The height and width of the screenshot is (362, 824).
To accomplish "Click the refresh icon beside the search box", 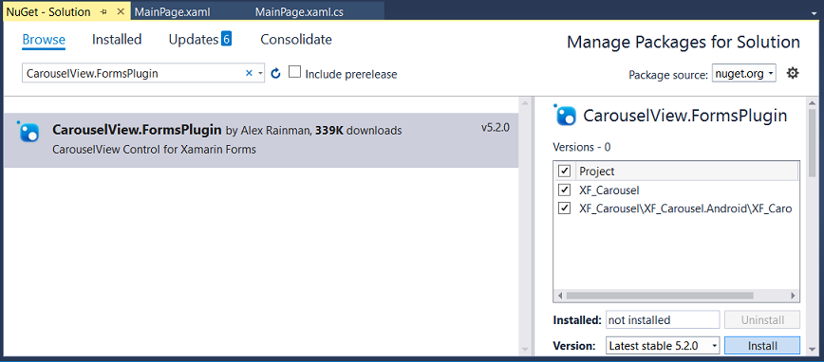I will pyautogui.click(x=276, y=74).
